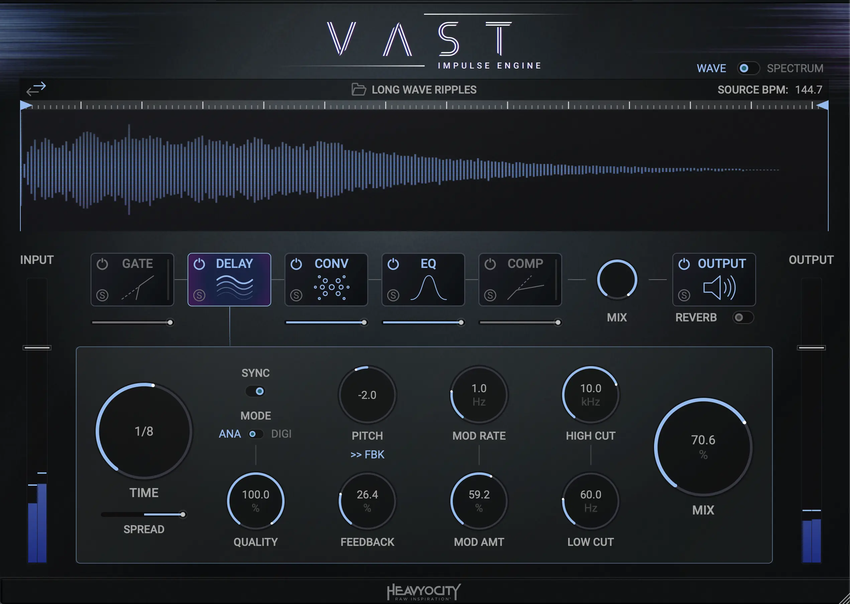
Task: Click the WAVE label
Action: pos(711,68)
